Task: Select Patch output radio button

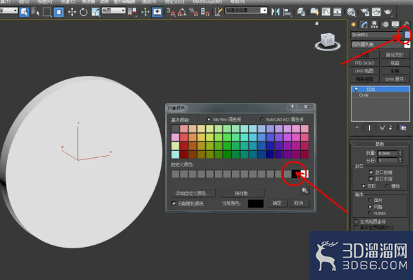Action: point(370,200)
